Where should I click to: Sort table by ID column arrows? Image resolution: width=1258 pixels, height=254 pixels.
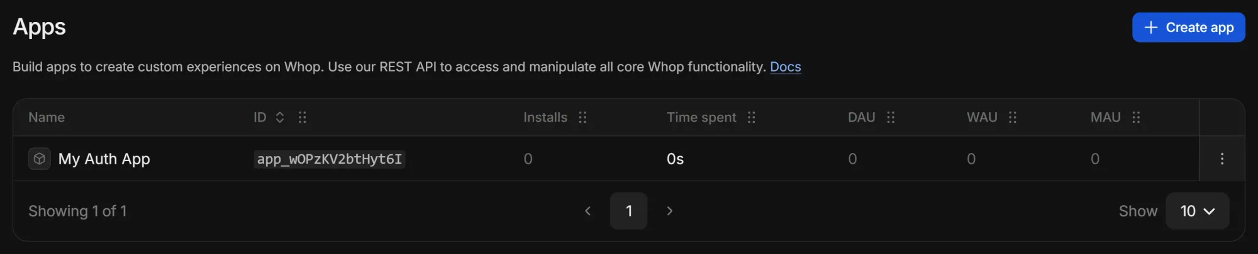(280, 117)
